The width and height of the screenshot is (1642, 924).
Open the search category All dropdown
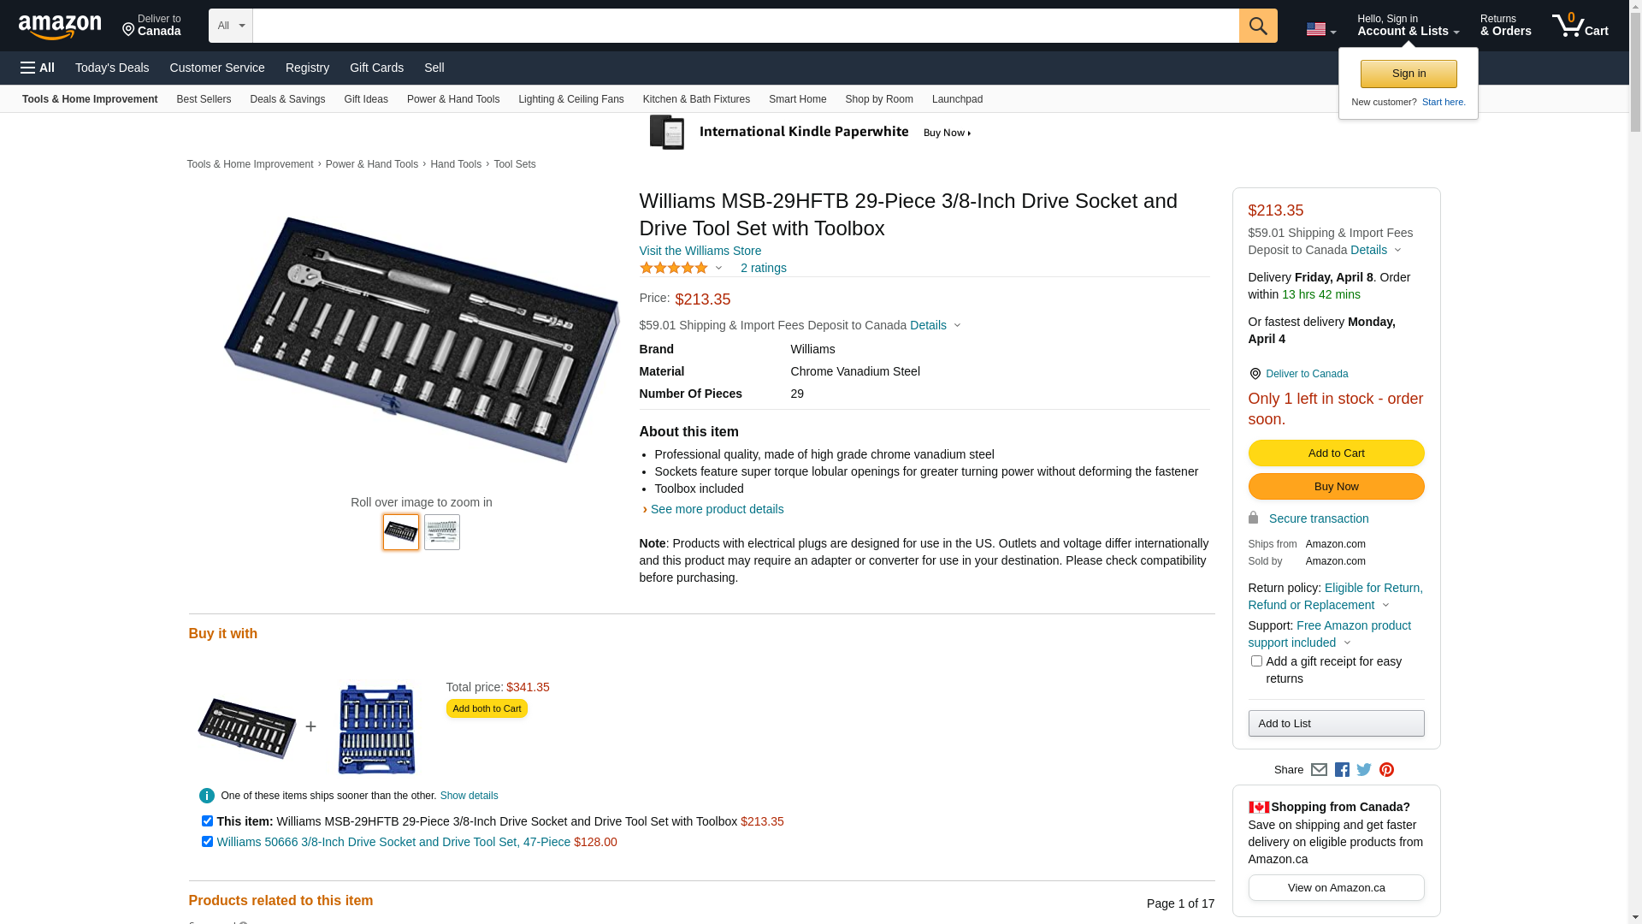coord(230,26)
